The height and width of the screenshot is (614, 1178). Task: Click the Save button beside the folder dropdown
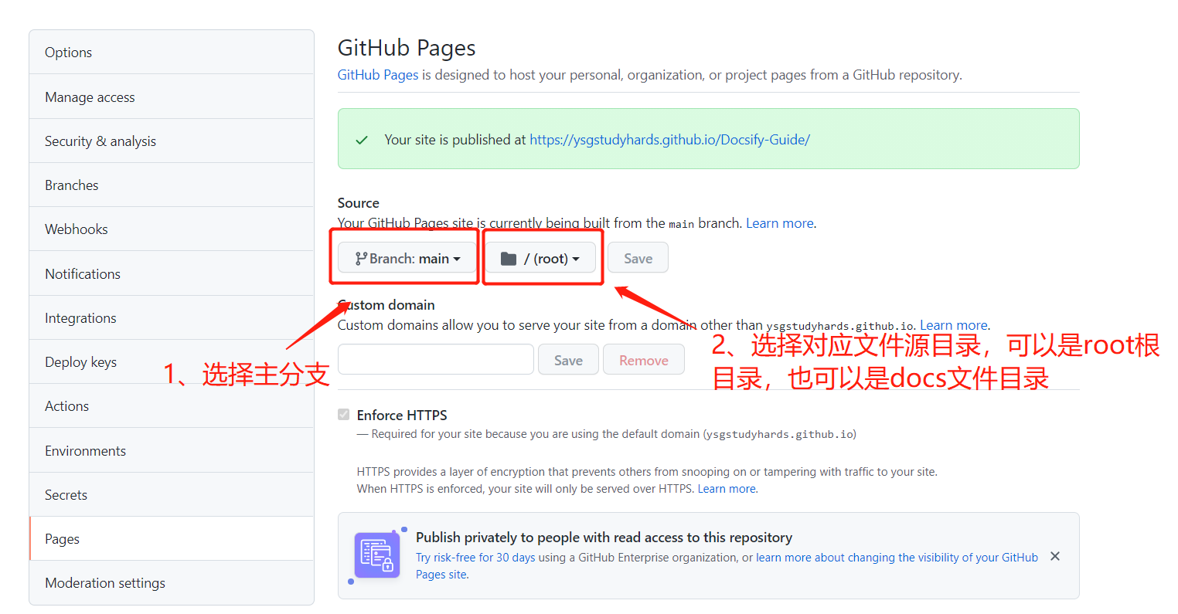point(638,258)
